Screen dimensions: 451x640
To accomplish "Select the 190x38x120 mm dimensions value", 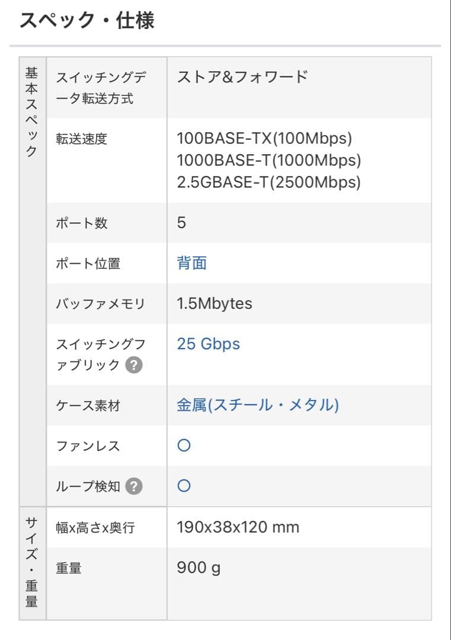I will 238,527.
